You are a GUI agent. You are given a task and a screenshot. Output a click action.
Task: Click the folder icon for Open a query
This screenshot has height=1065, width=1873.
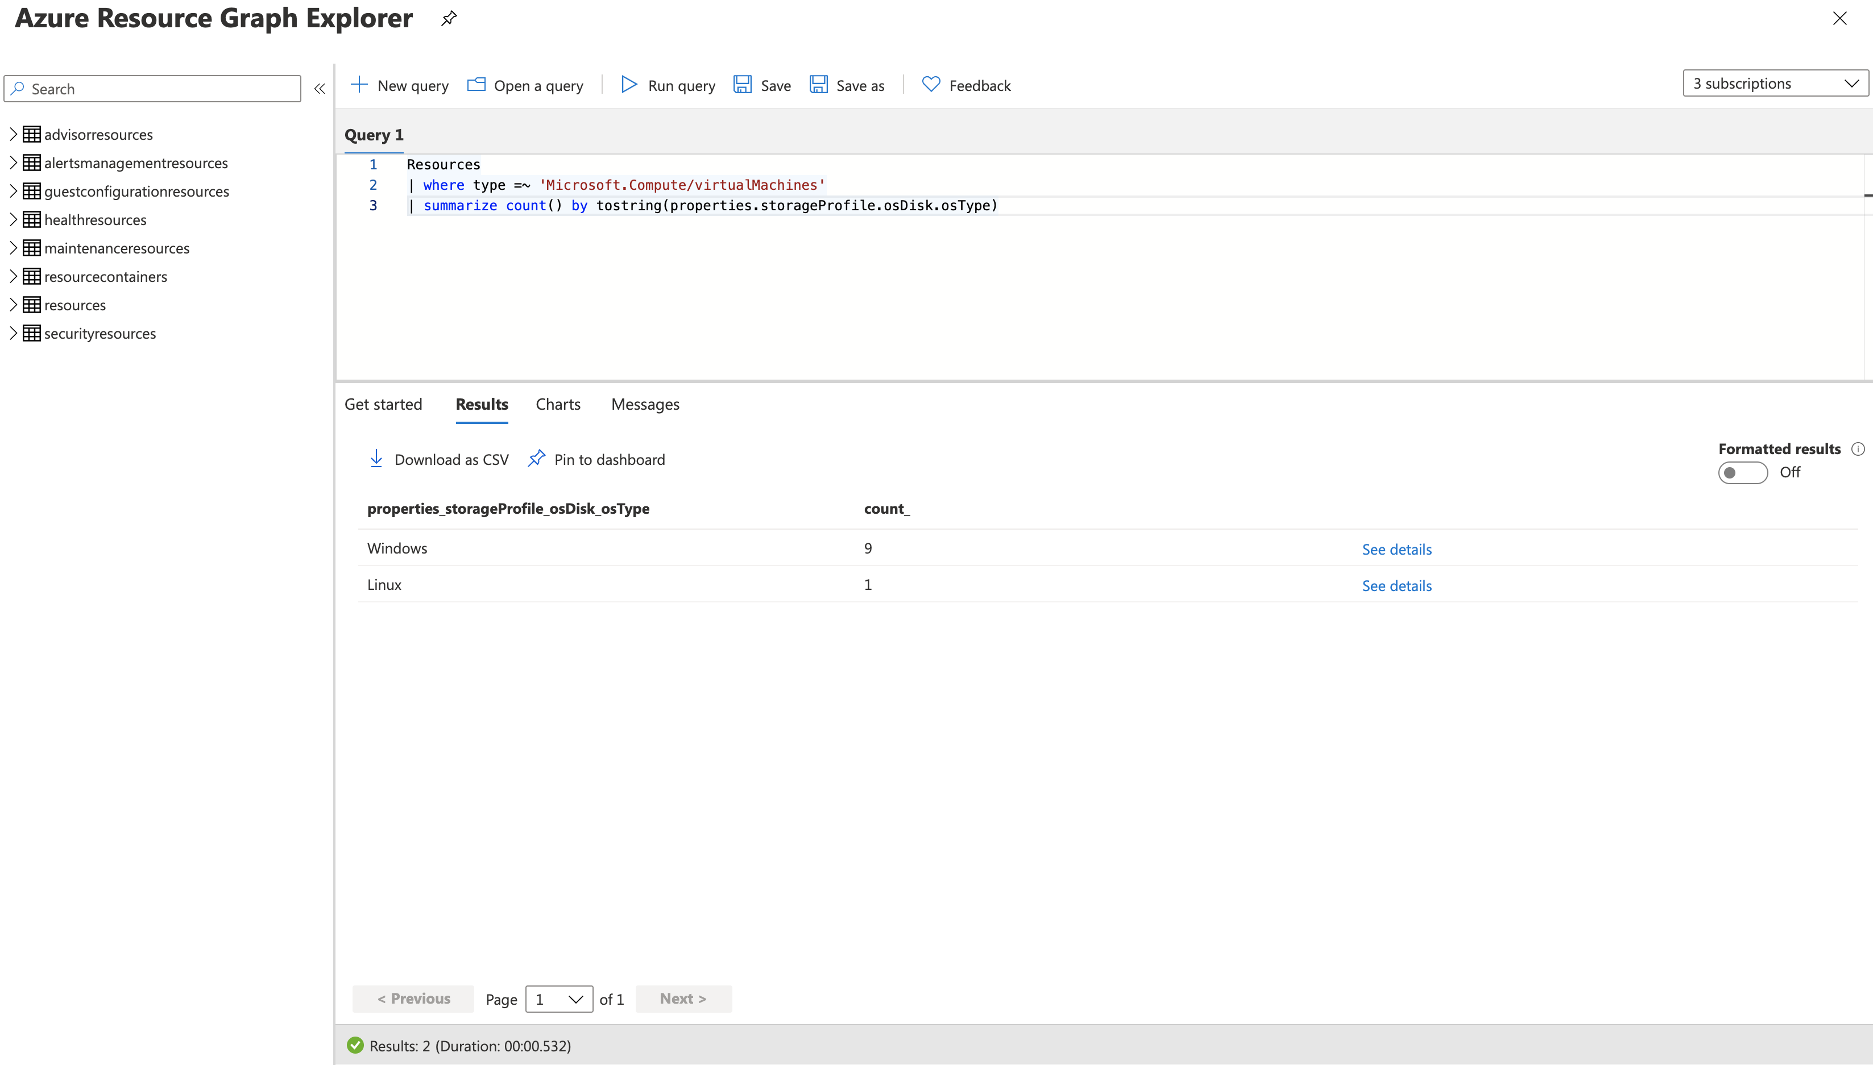[476, 85]
